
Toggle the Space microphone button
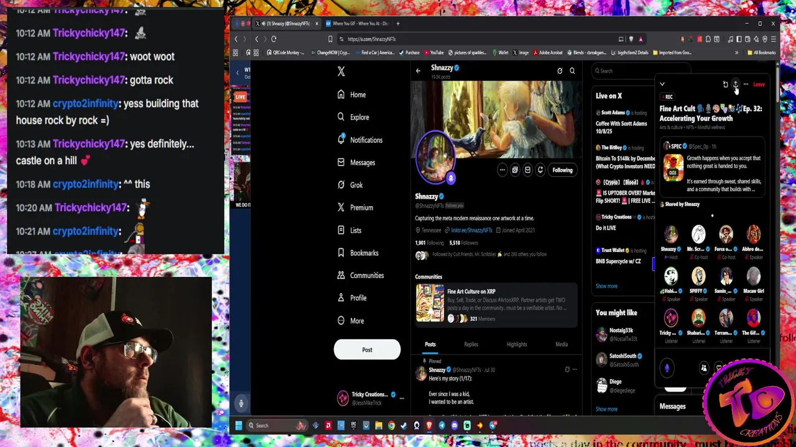(x=667, y=368)
